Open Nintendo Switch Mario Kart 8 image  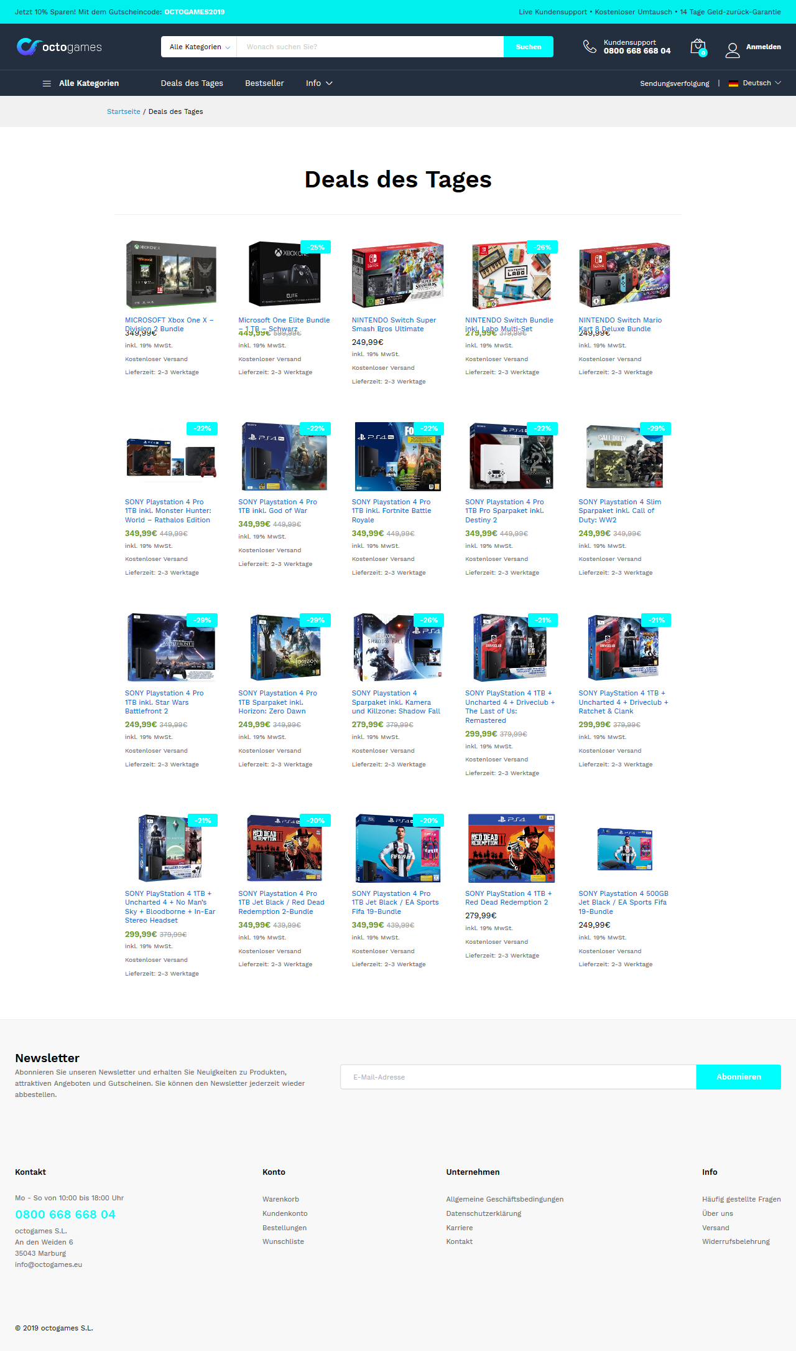(x=624, y=275)
